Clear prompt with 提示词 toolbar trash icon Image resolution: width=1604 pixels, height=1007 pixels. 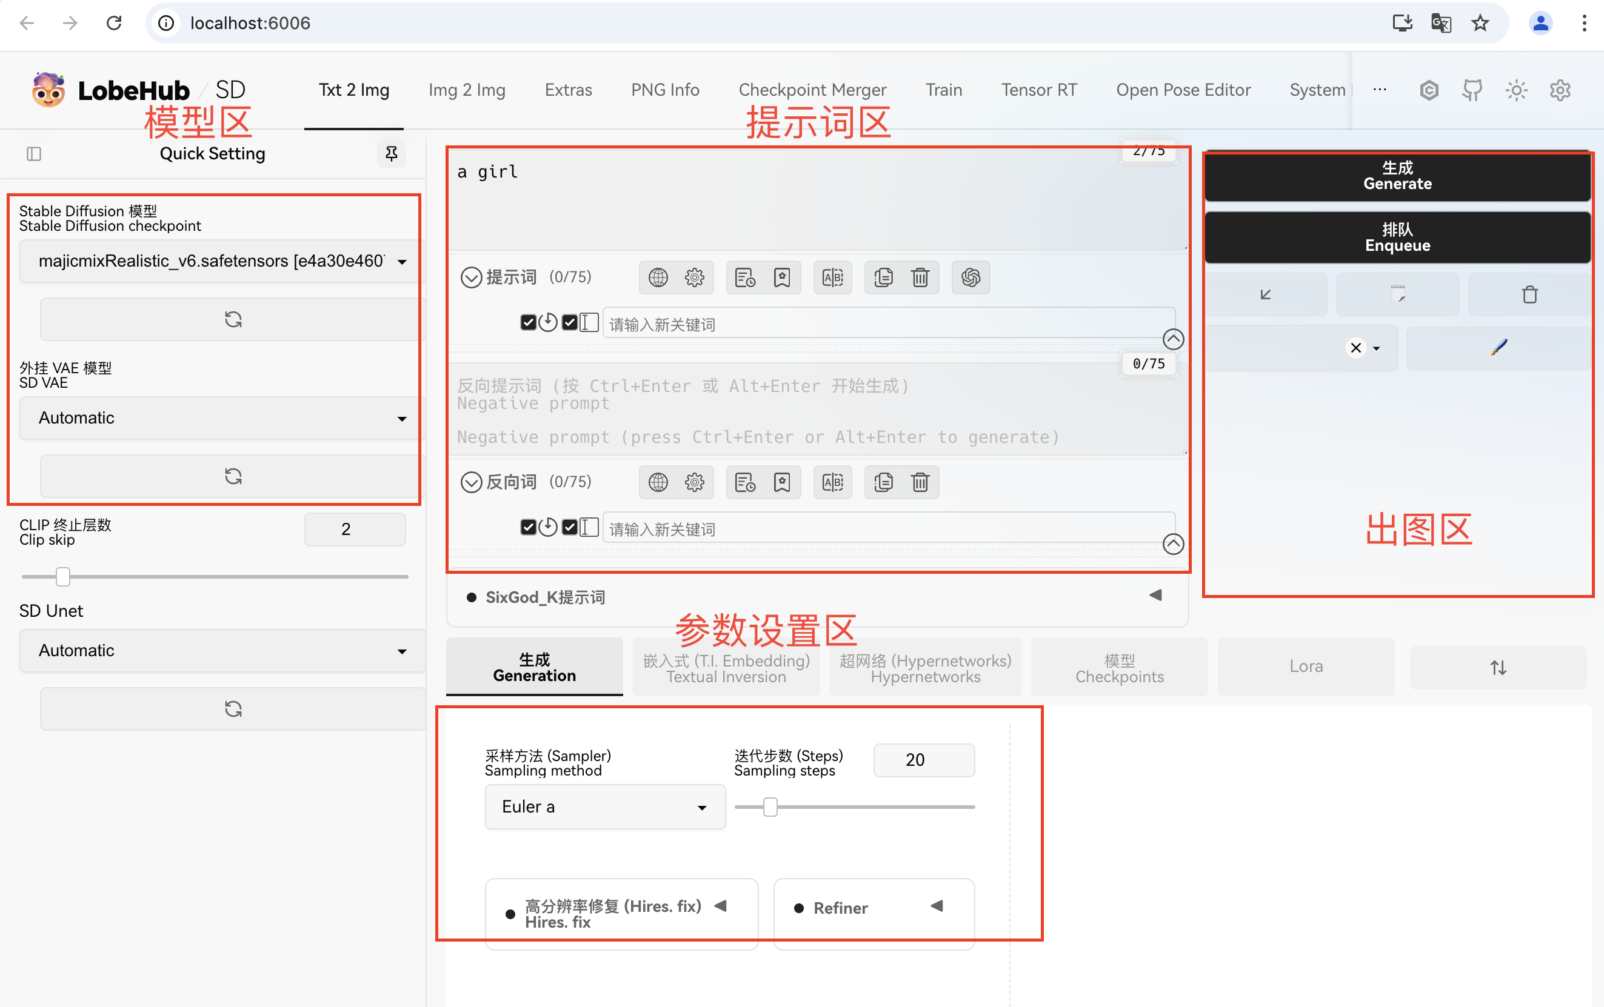tap(920, 278)
